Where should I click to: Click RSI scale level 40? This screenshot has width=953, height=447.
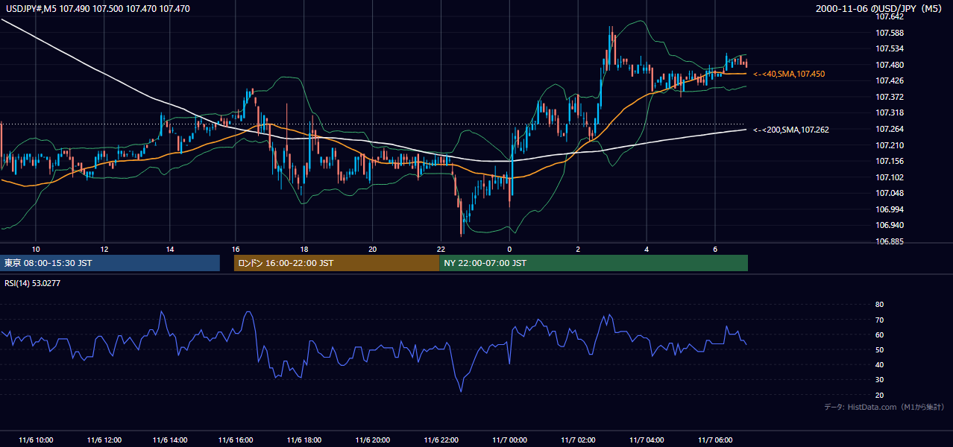[879, 364]
